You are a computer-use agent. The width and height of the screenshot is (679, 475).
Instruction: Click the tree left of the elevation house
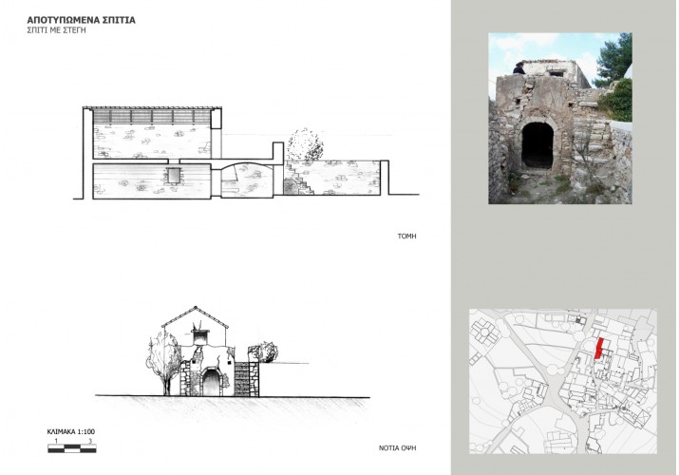click(163, 364)
